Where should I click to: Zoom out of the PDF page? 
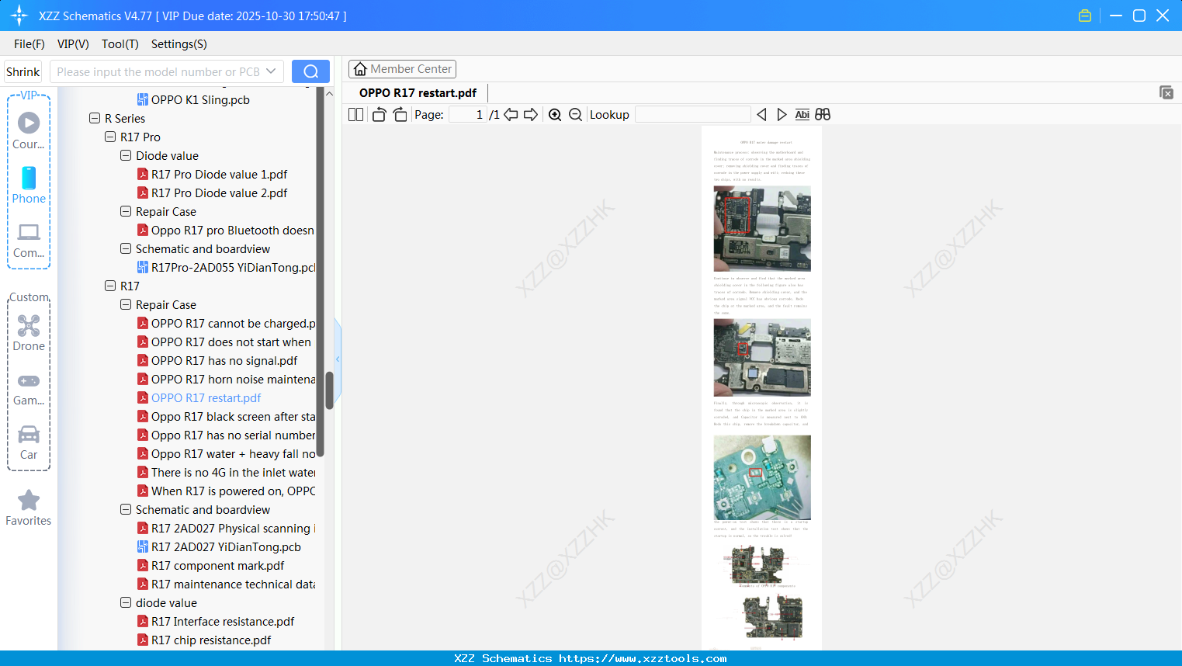[x=575, y=114]
